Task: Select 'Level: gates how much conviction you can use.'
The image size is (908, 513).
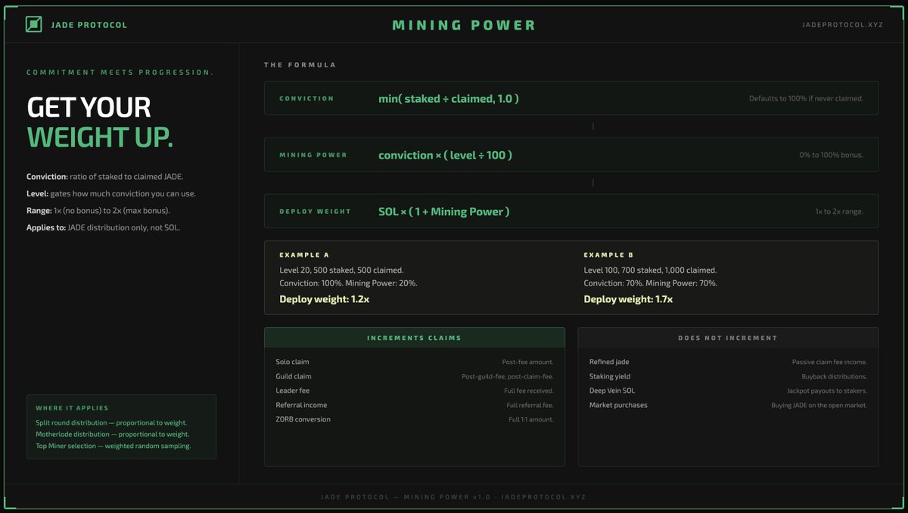Action: (111, 193)
